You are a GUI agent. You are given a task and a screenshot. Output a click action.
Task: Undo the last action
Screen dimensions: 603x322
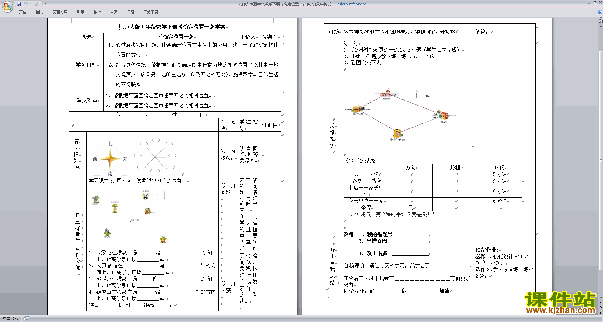point(26,4)
